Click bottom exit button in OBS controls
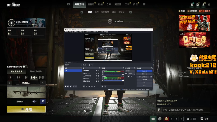 [145, 86]
